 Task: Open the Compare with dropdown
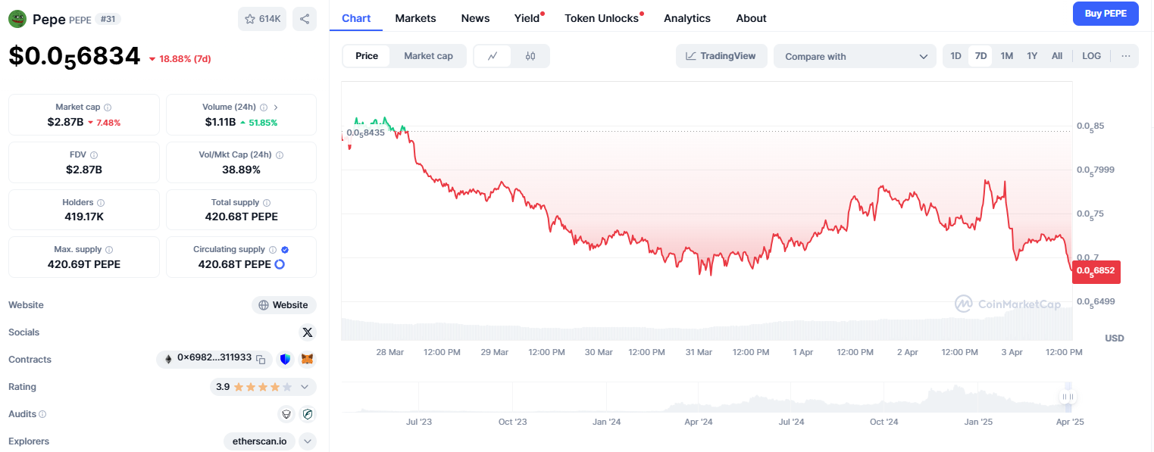[x=855, y=56]
